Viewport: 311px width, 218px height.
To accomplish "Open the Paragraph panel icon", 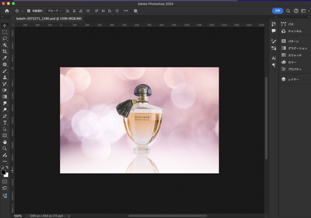I will pos(274,65).
